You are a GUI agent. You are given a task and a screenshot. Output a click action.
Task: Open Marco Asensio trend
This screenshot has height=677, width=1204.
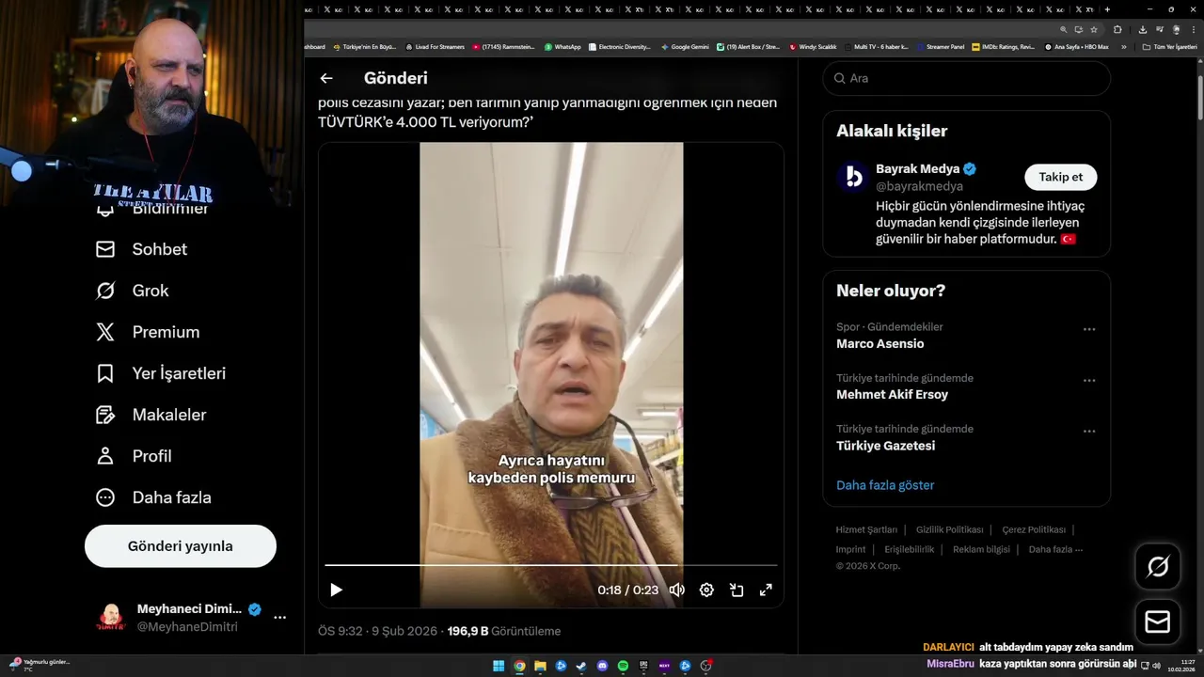pos(879,344)
